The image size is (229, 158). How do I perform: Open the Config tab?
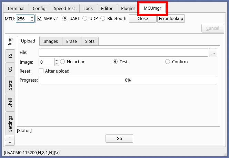click(39, 9)
